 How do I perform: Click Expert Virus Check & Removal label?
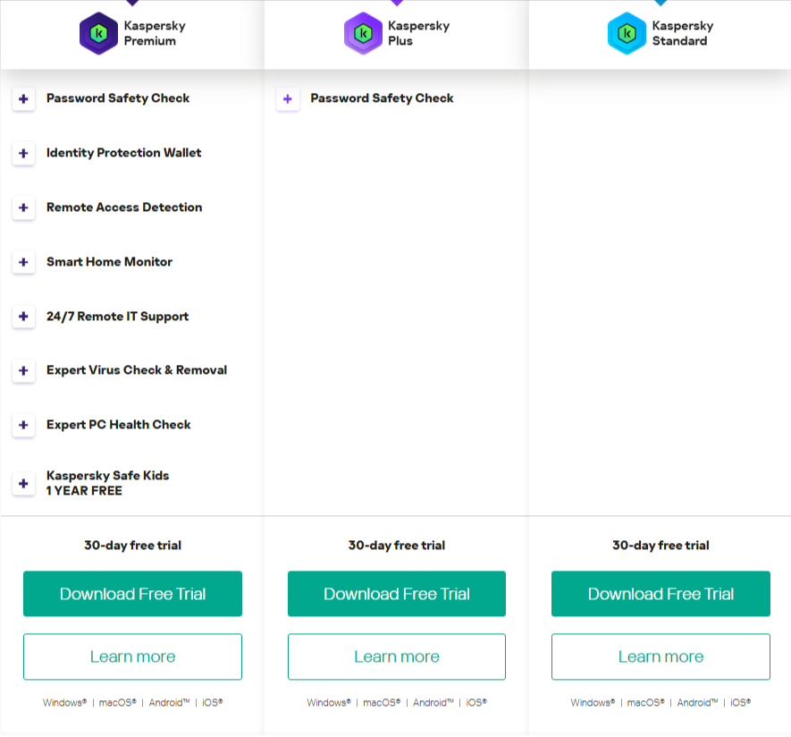[137, 370]
